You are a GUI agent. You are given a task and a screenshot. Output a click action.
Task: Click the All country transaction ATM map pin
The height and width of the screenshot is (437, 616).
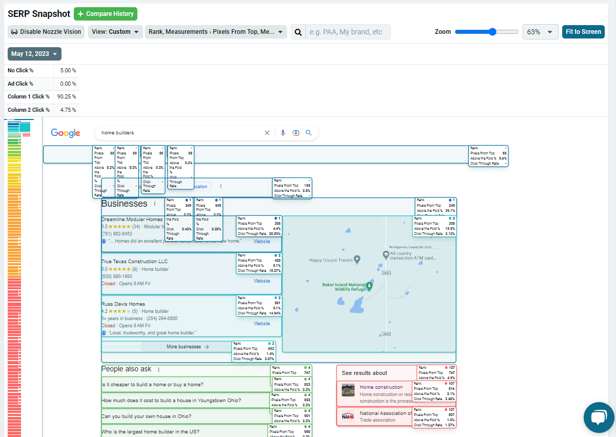click(x=386, y=255)
